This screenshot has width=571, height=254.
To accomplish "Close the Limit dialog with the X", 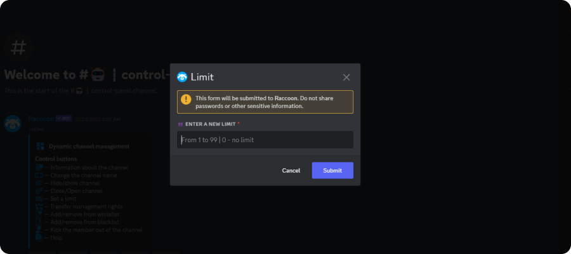I will point(346,77).
